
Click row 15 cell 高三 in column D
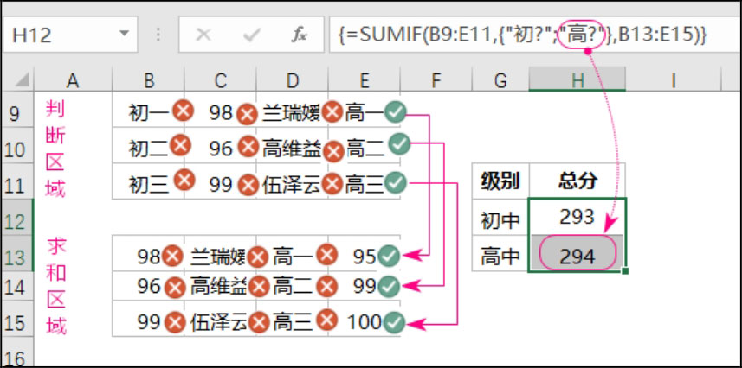[293, 319]
